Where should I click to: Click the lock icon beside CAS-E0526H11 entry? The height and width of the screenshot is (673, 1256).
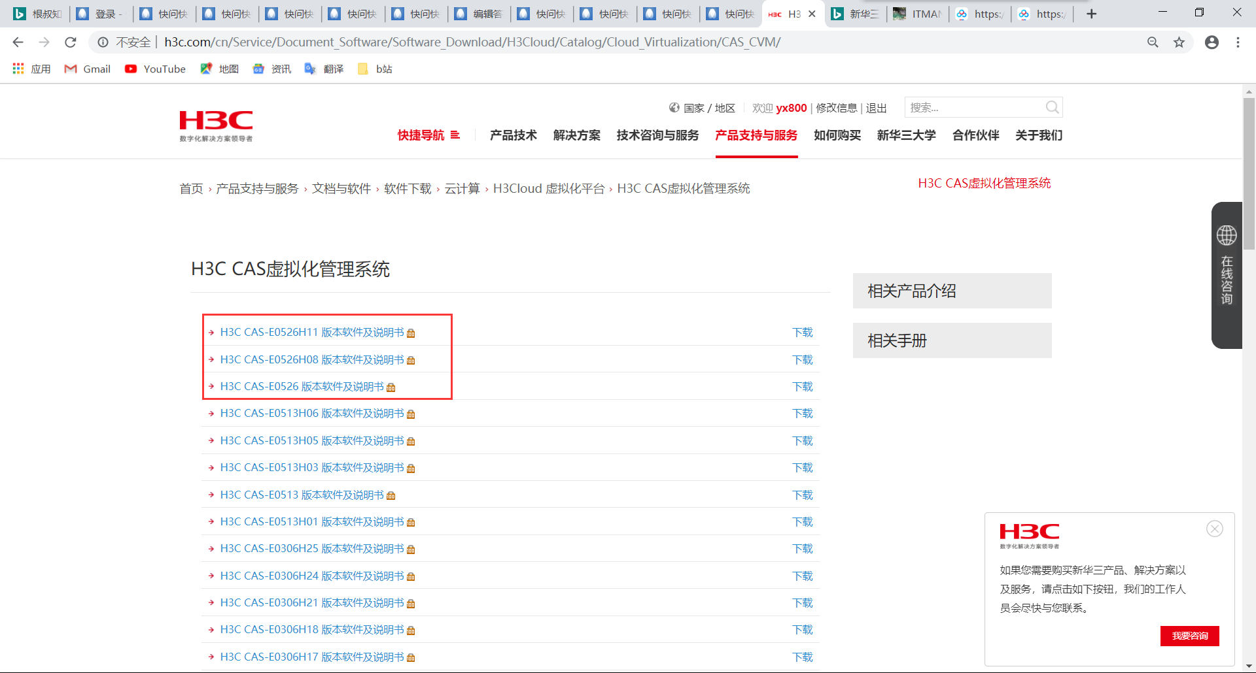[x=411, y=333]
